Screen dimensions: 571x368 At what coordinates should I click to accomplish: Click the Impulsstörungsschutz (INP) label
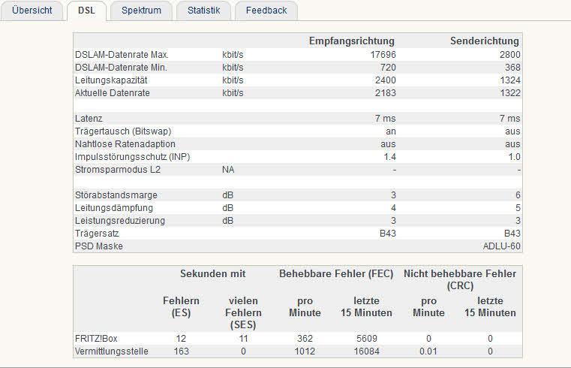[133, 157]
